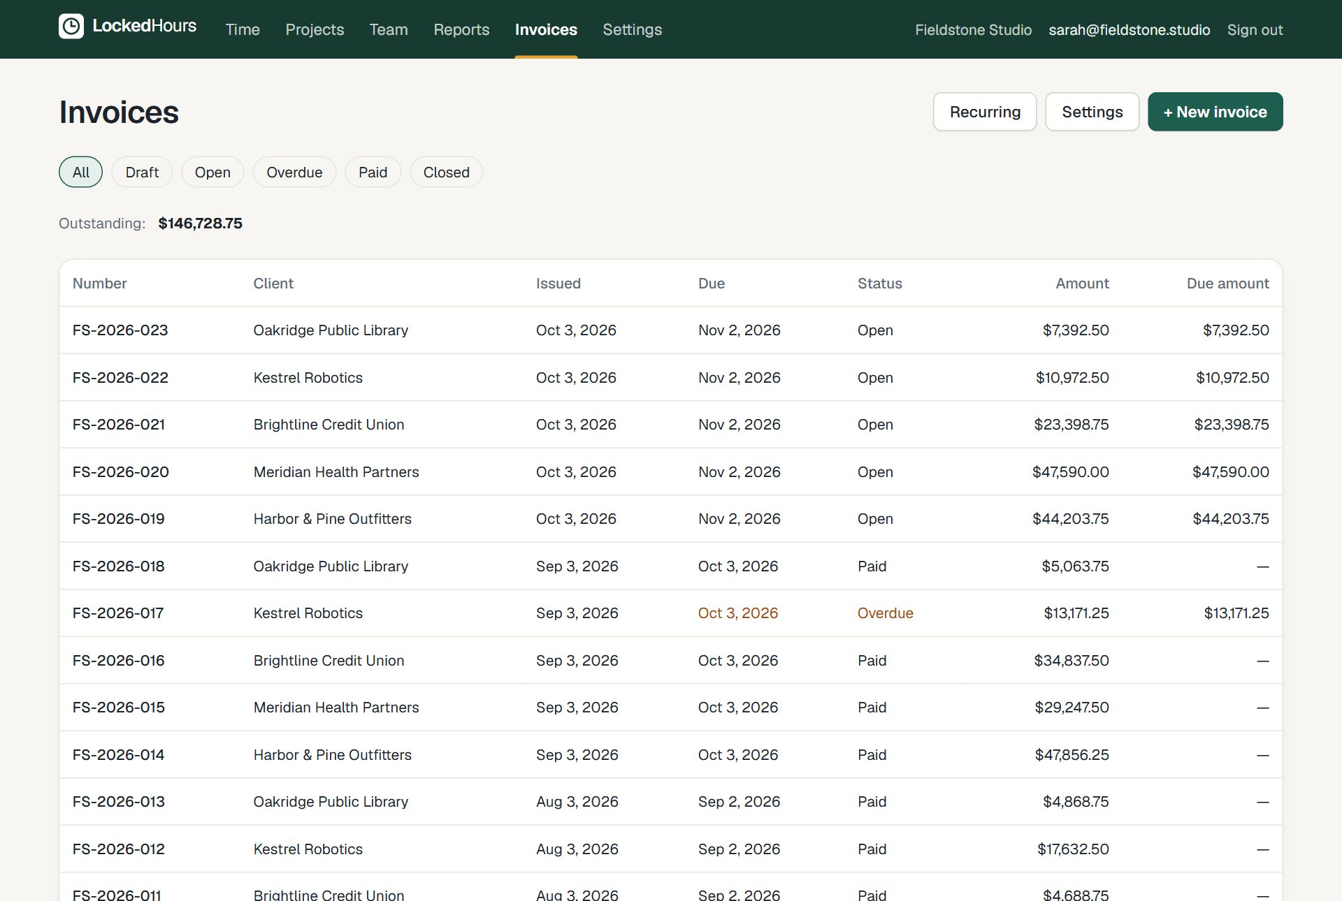The width and height of the screenshot is (1342, 901).
Task: Open invoice FS-2026-018
Action: coord(119,566)
